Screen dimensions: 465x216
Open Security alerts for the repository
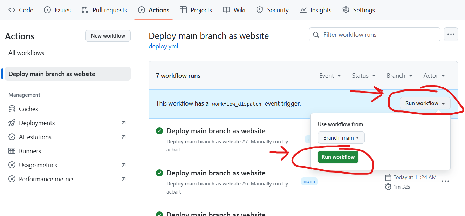pos(273,10)
